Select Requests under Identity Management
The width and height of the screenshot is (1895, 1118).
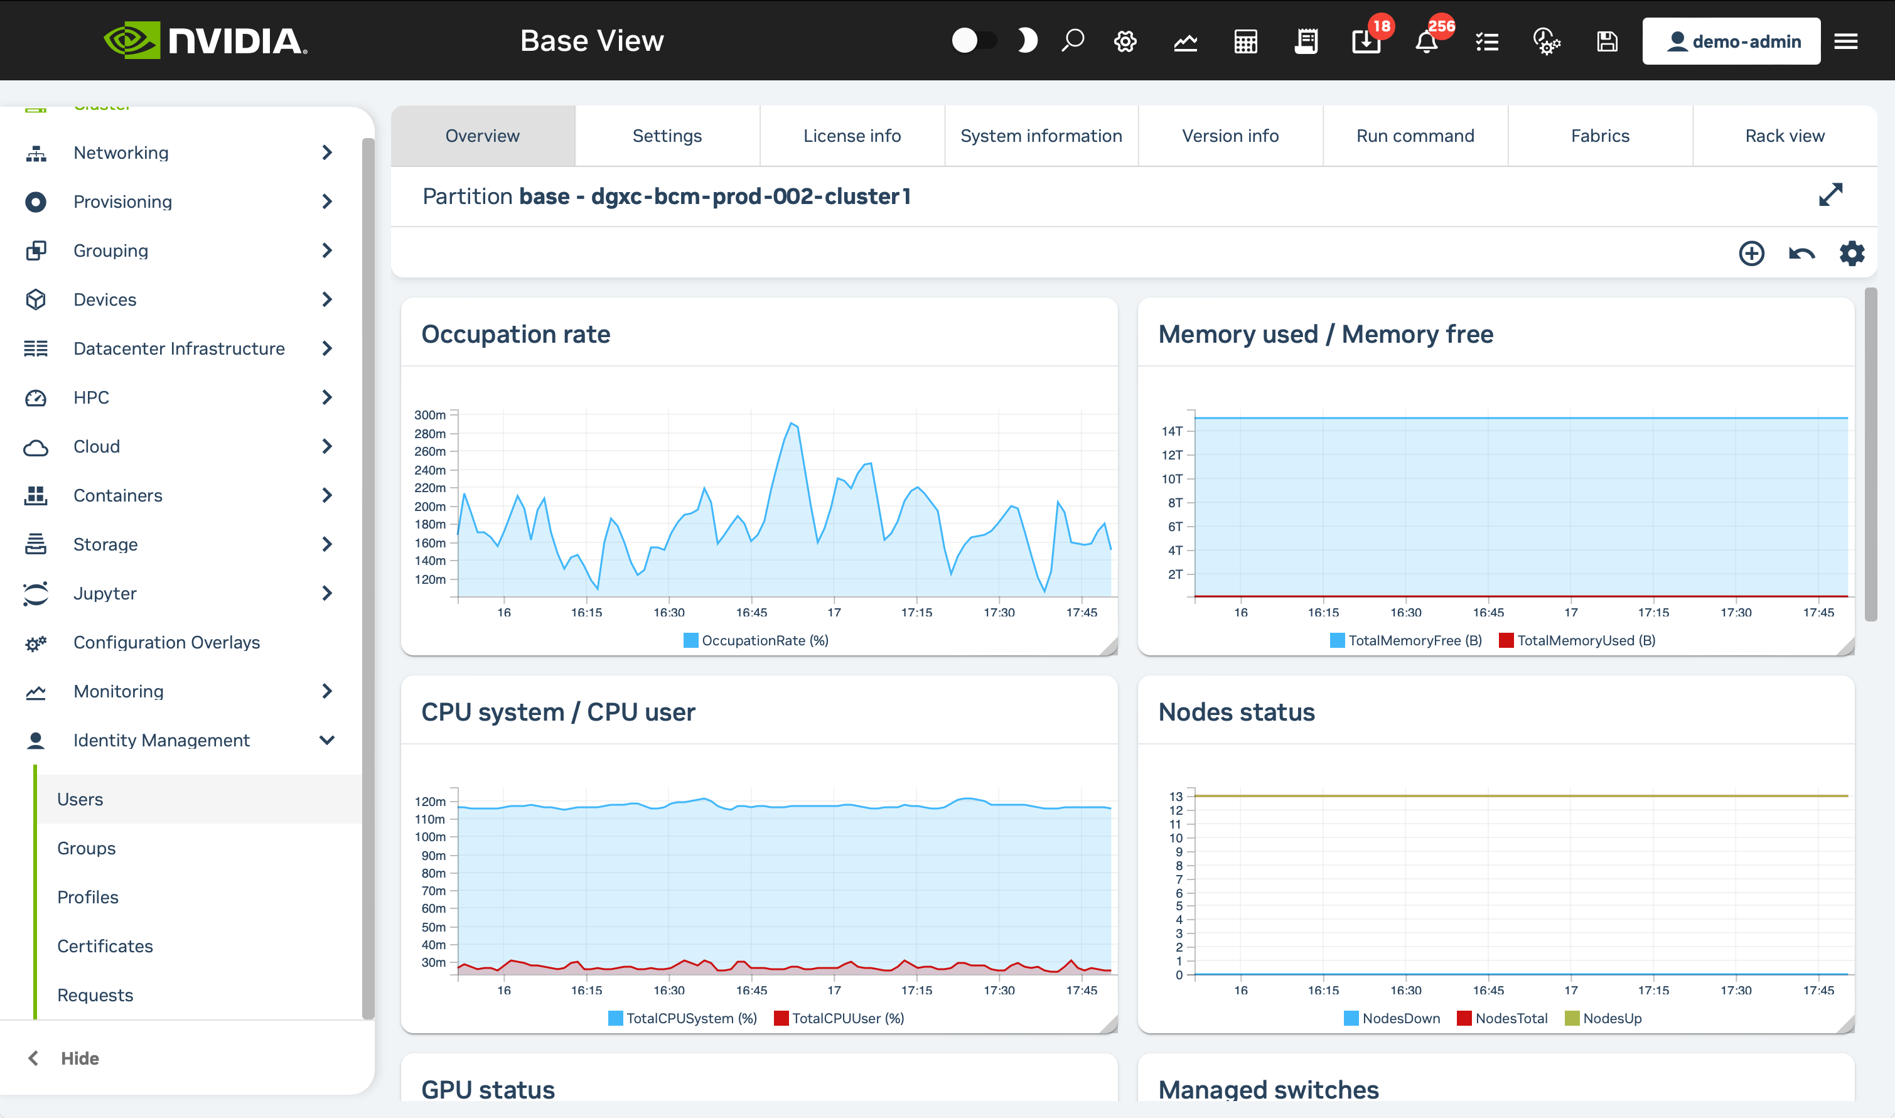pos(200,995)
